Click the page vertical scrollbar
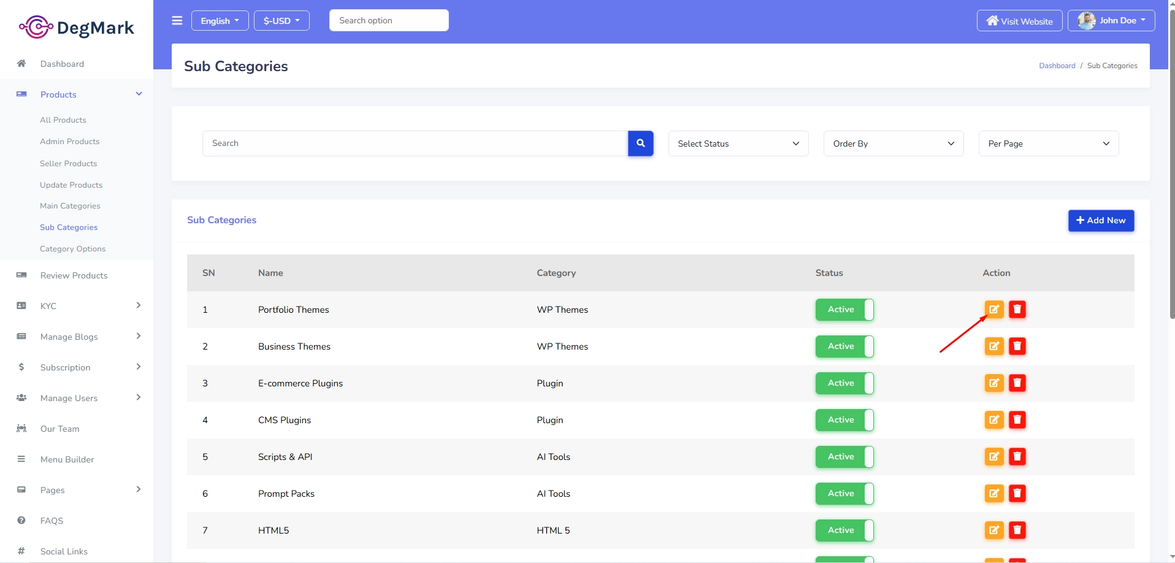Viewport: 1175px width, 563px height. [x=1171, y=166]
